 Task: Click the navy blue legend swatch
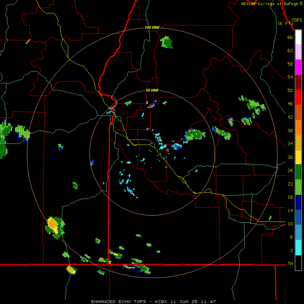pyautogui.click(x=298, y=202)
